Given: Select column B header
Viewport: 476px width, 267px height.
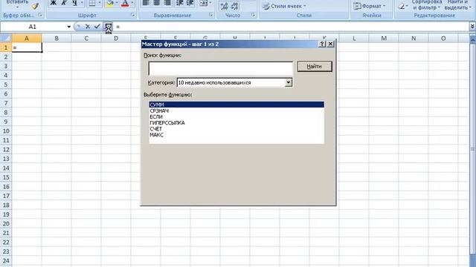Looking at the screenshot, I should [57, 38].
